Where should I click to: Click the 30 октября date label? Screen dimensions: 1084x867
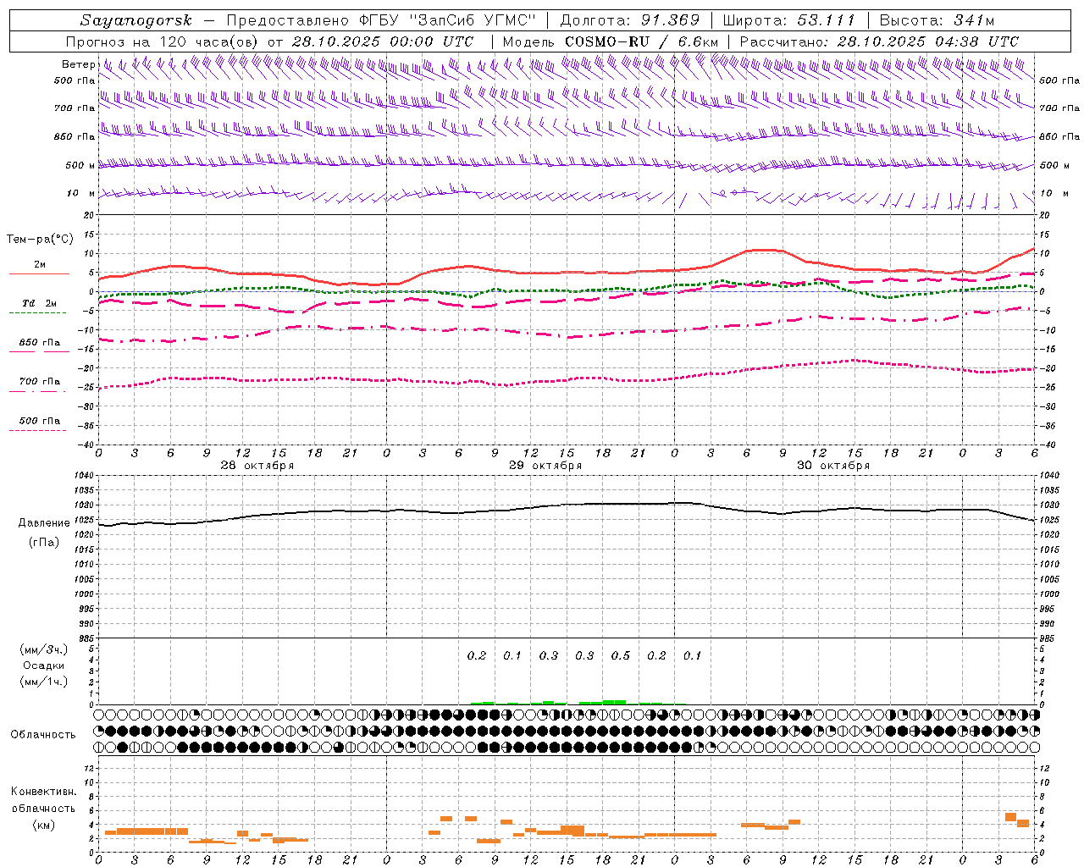(x=832, y=466)
